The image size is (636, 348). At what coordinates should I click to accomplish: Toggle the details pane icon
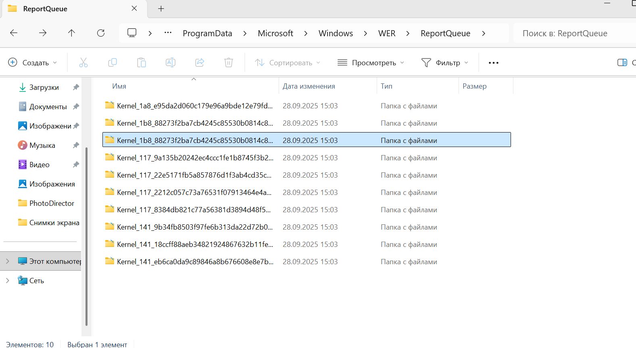[x=622, y=62]
